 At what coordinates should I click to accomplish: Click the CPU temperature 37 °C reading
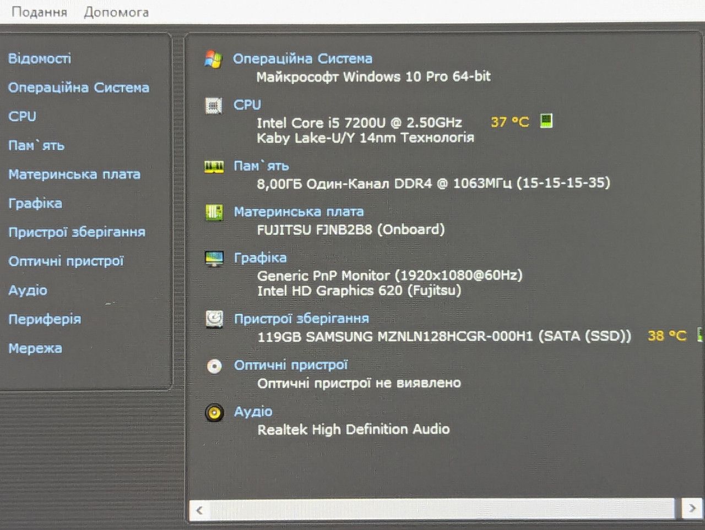[x=509, y=122]
